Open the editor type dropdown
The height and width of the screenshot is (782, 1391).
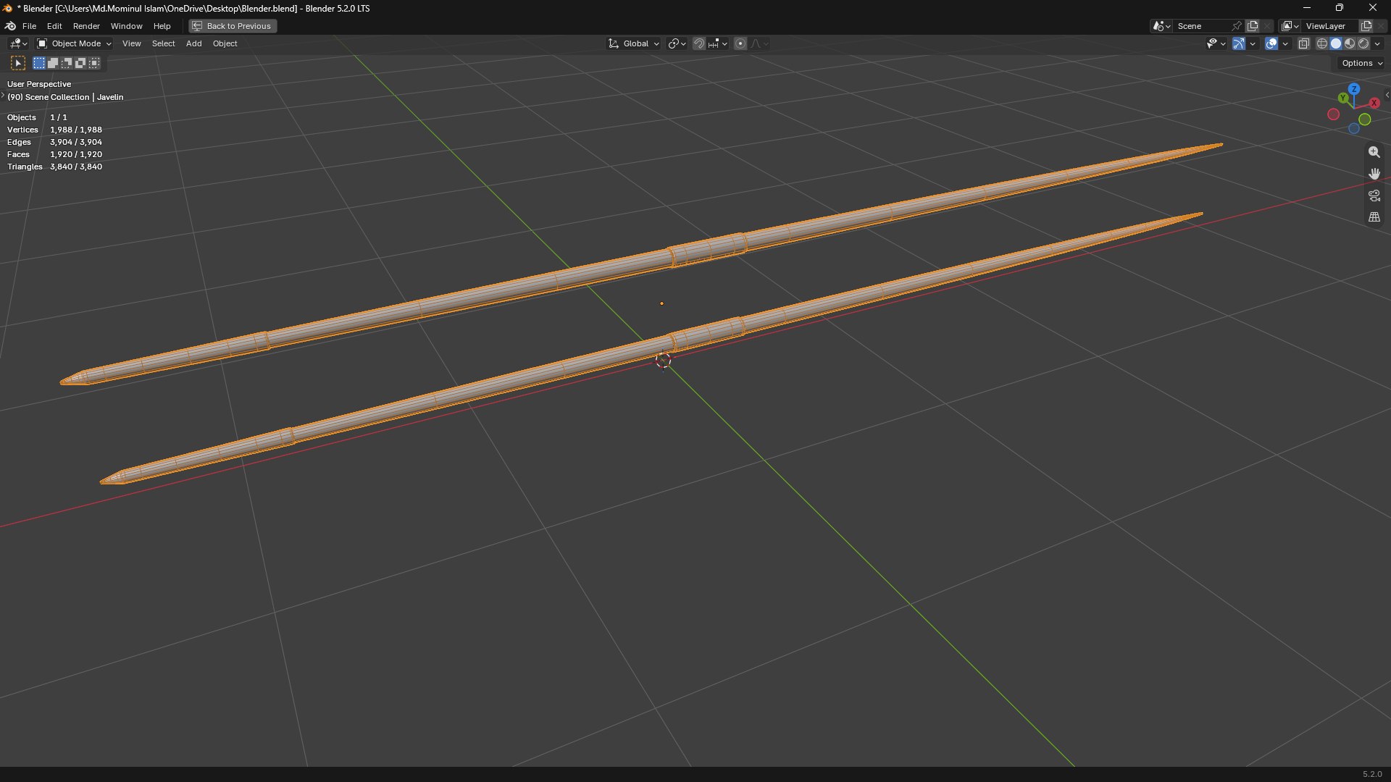pyautogui.click(x=17, y=43)
